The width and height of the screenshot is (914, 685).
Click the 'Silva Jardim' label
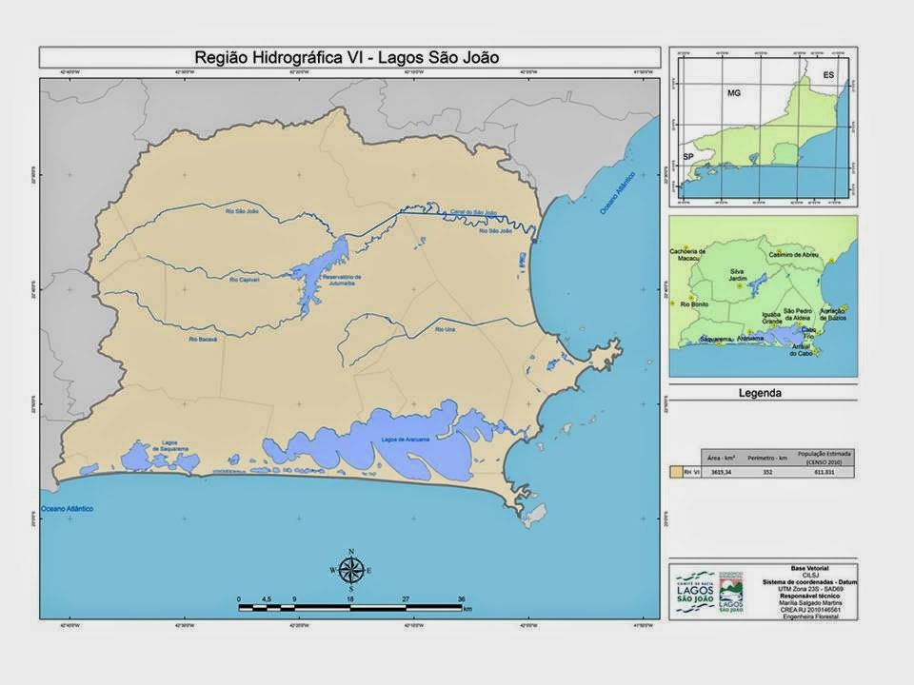click(737, 275)
